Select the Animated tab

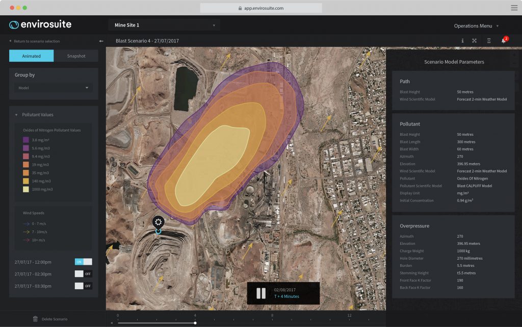31,56
